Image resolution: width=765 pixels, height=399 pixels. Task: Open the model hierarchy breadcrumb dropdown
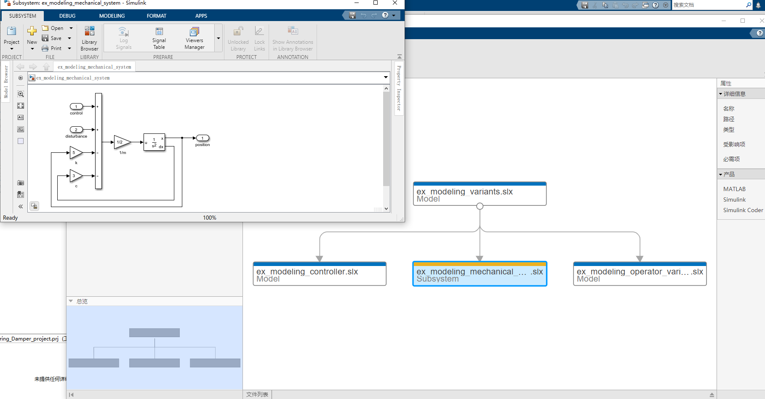click(x=385, y=77)
